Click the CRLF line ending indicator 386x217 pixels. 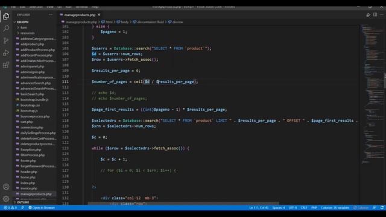(x=304, y=207)
